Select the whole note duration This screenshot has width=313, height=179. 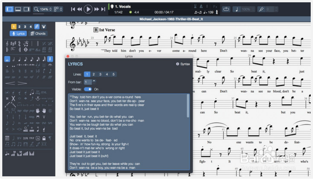(7, 59)
